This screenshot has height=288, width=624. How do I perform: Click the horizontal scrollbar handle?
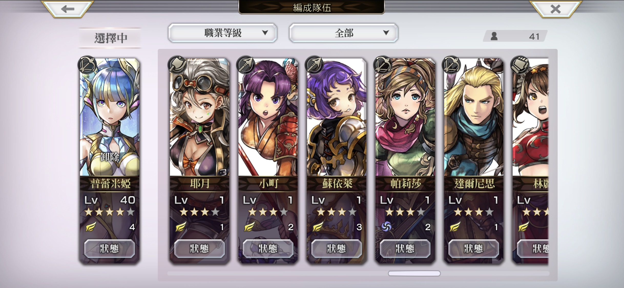click(x=414, y=273)
